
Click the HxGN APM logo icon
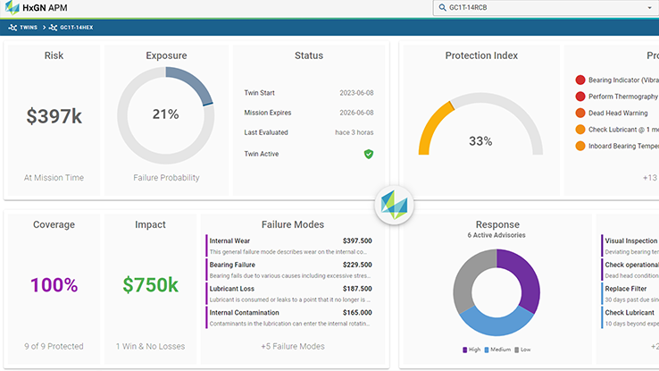[13, 8]
